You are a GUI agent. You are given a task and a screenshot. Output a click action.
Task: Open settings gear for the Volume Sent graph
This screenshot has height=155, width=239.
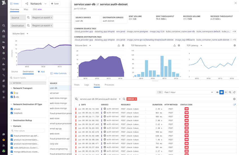(x=123, y=46)
